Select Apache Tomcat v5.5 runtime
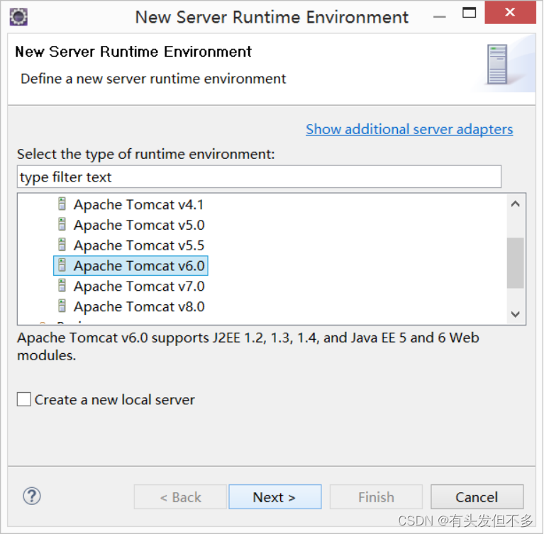Viewport: 544px width, 534px height. 139,245
